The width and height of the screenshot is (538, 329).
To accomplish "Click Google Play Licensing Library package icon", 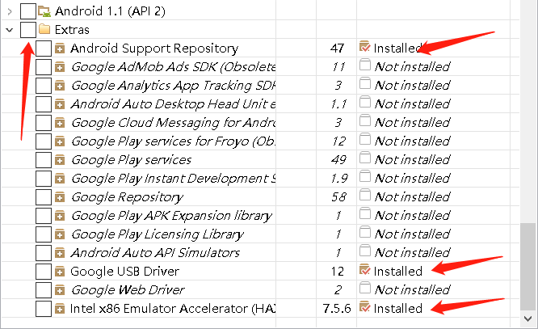I will pyautogui.click(x=60, y=234).
